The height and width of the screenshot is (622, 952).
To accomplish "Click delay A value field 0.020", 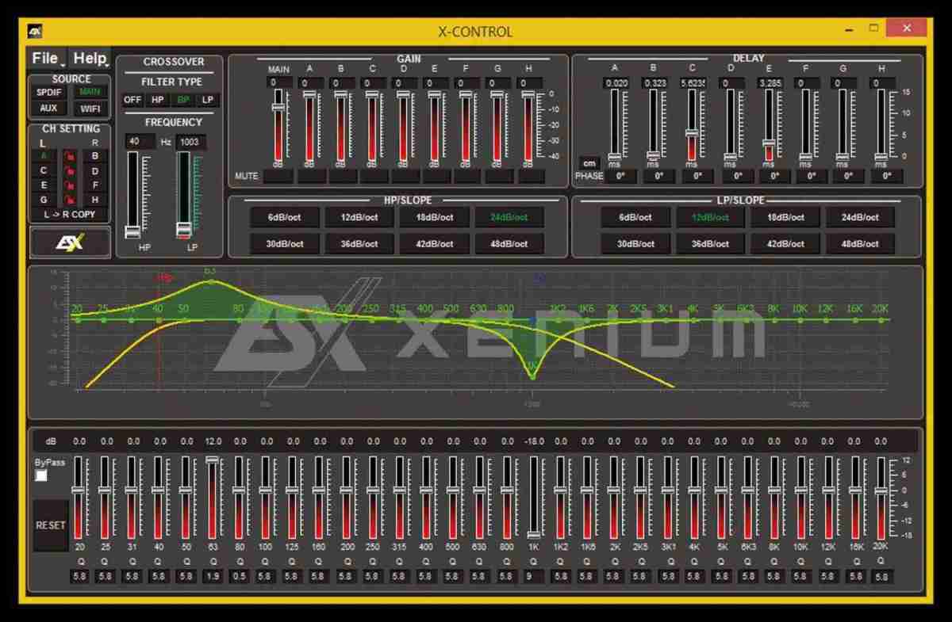I will [616, 82].
